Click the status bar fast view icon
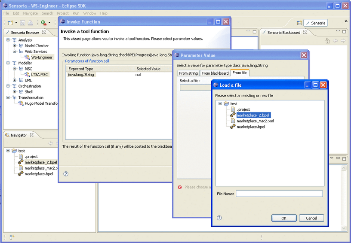Image resolution: width=351 pixels, height=243 pixels. click(12, 237)
